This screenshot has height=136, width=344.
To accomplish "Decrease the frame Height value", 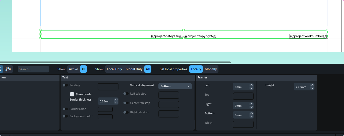I will point(312,88).
